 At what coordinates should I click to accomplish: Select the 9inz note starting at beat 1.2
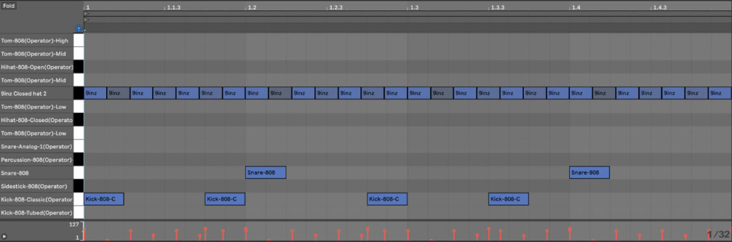click(257, 93)
